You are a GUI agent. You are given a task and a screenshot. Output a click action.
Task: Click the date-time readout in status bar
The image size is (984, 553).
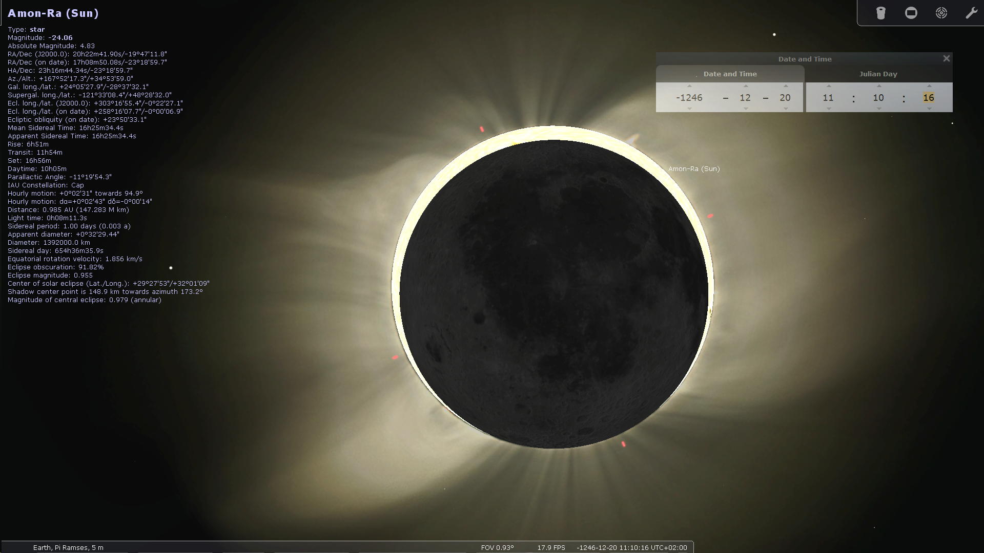click(x=631, y=547)
